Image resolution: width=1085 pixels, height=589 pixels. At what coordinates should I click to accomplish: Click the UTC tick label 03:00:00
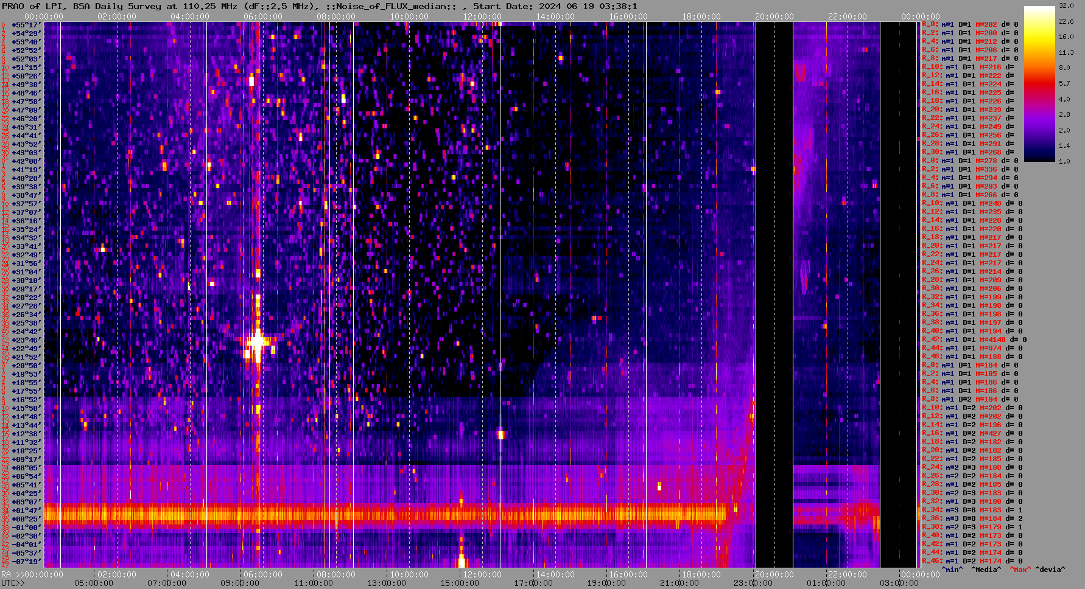[899, 583]
